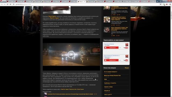Click the browser Back arrow

[2, 4]
